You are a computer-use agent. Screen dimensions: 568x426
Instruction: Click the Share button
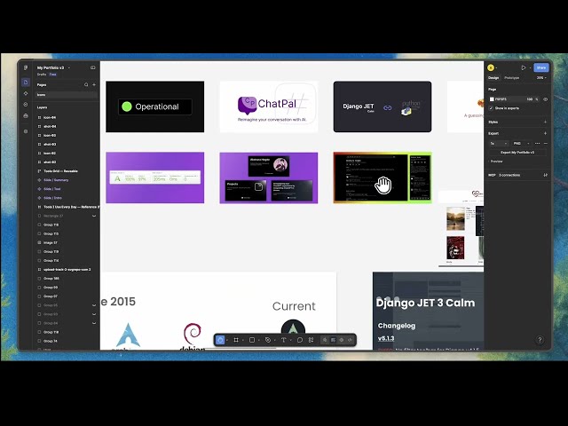coord(541,67)
